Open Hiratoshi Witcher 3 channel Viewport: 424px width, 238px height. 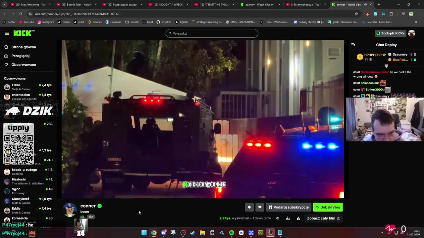coord(28,181)
